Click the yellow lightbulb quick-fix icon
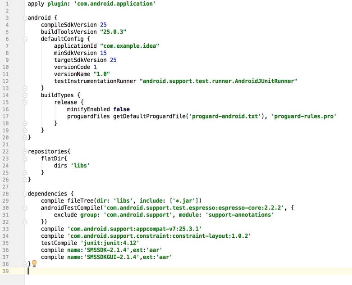Viewport: 352px width, 285px height. [x=34, y=264]
